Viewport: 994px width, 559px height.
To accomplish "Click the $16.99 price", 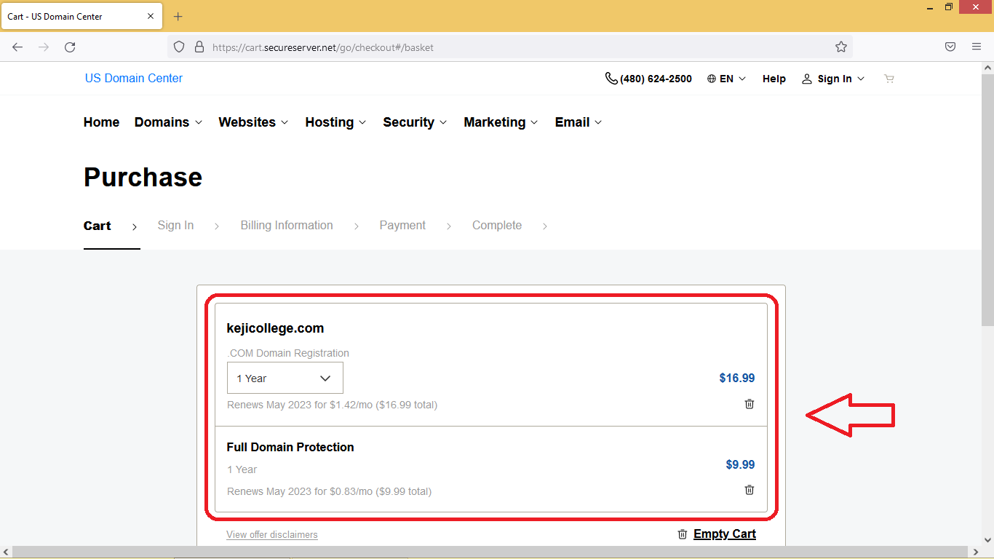I will (x=737, y=378).
